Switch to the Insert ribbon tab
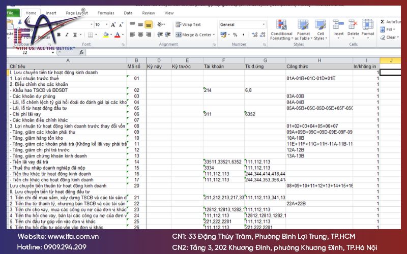The height and width of the screenshot is (254, 407). (x=51, y=13)
